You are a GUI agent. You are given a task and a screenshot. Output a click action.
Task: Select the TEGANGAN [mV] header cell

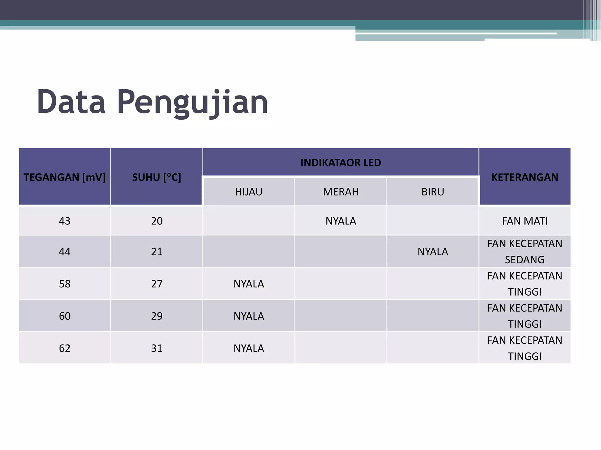click(x=65, y=177)
